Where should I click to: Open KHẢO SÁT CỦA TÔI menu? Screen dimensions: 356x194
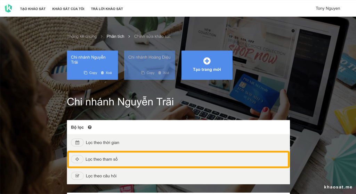[68, 9]
